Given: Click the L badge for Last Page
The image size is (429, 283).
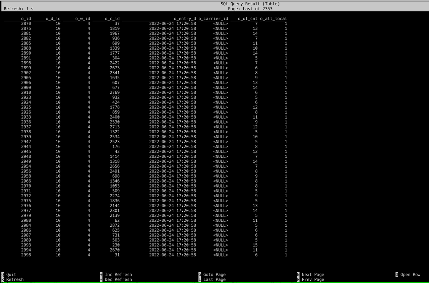Looking at the screenshot, I should [x=200, y=279].
